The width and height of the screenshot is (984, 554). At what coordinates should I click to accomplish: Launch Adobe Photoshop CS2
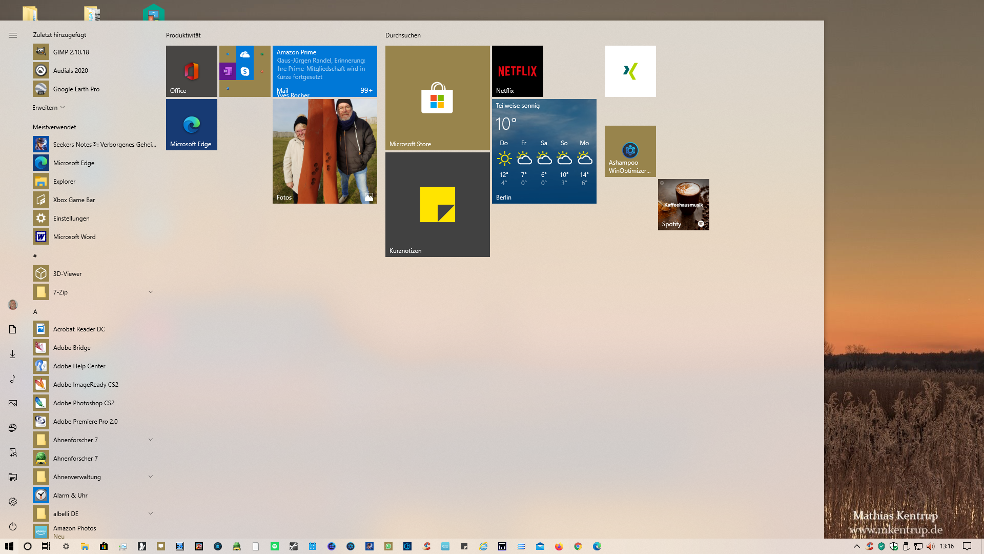(95, 403)
